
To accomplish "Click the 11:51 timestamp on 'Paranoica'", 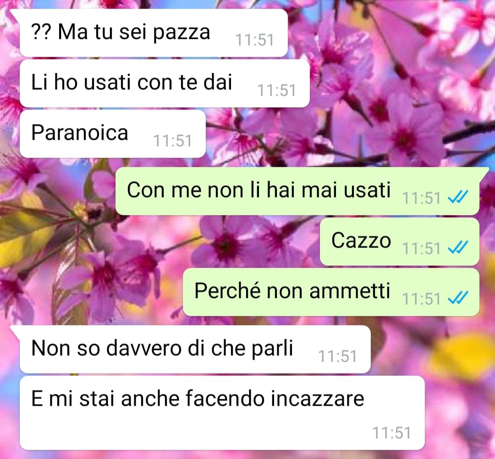I will (x=172, y=141).
